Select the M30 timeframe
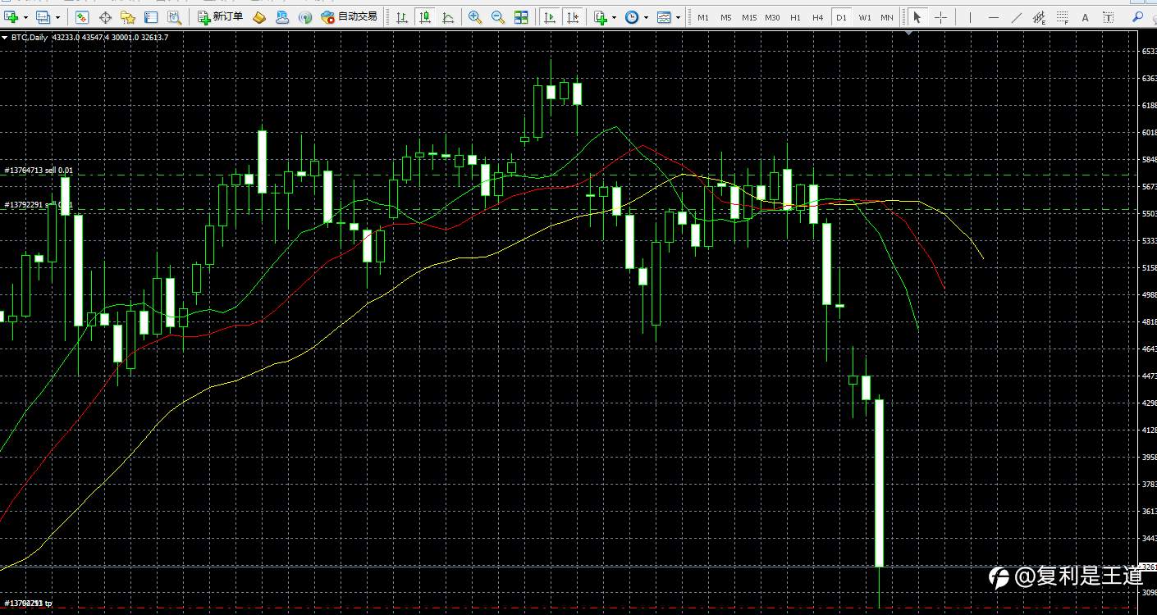This screenshot has width=1157, height=615. [x=772, y=17]
